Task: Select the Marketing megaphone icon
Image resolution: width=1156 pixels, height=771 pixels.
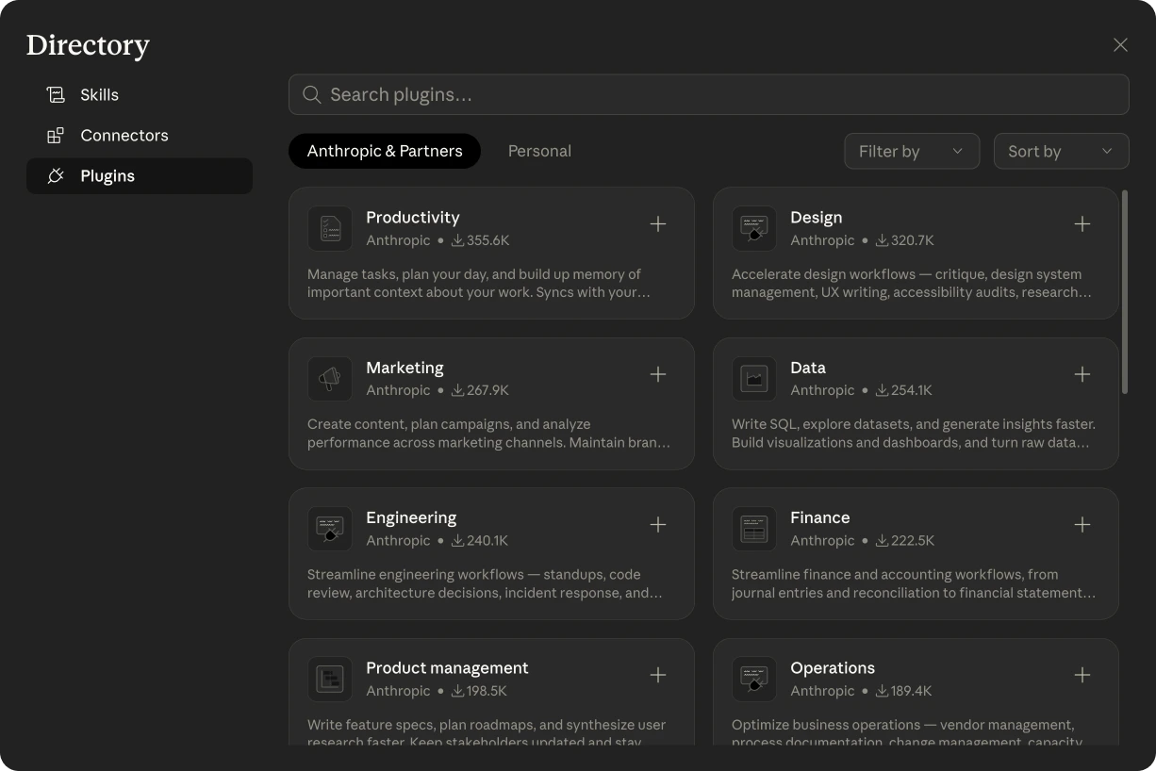Action: coord(330,378)
